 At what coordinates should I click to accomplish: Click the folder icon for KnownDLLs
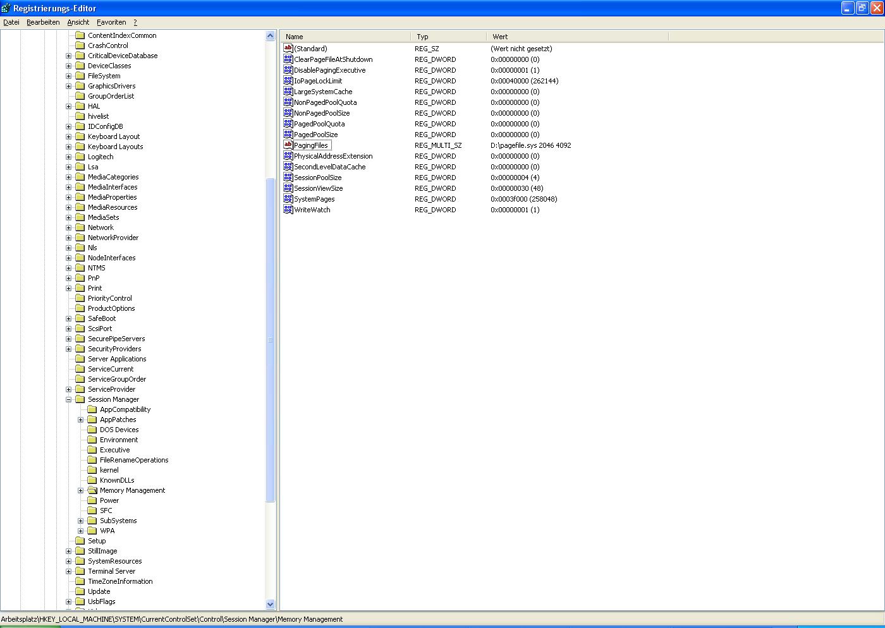92,480
